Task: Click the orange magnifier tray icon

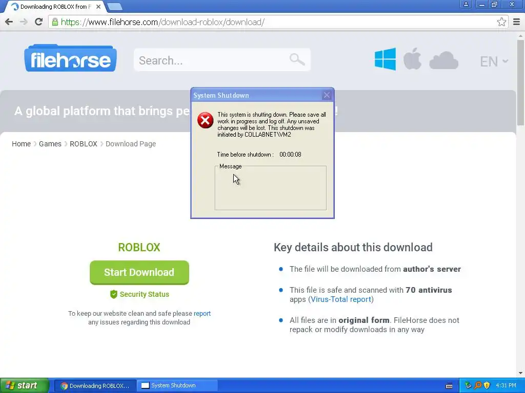Action: 478,386
